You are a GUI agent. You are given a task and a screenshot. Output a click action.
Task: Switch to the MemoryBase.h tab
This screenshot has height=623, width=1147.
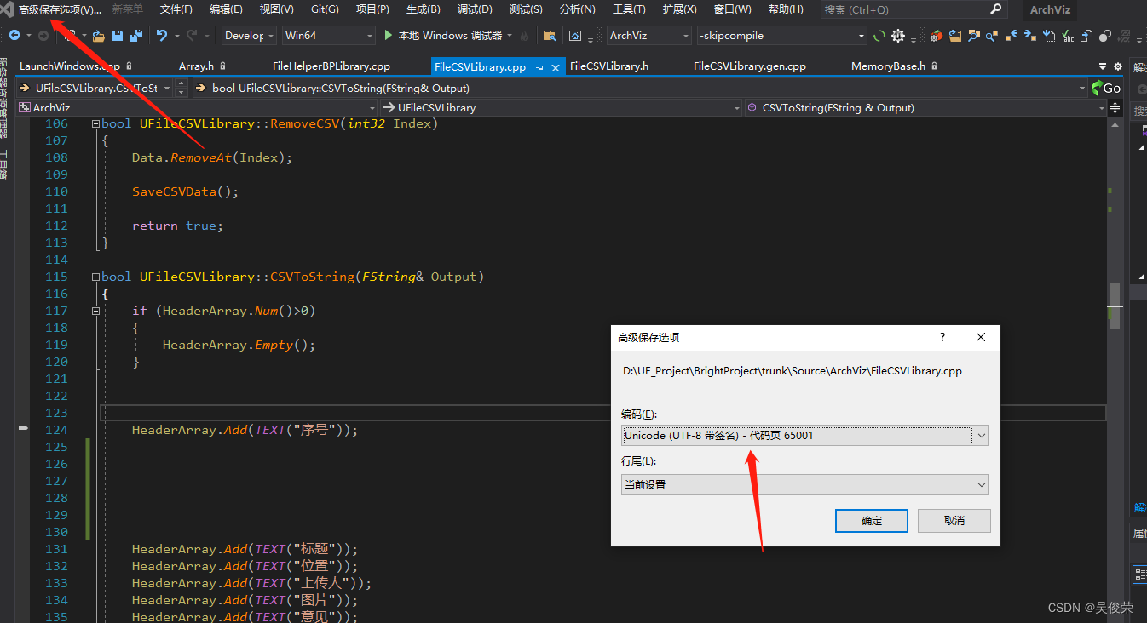tap(888, 66)
